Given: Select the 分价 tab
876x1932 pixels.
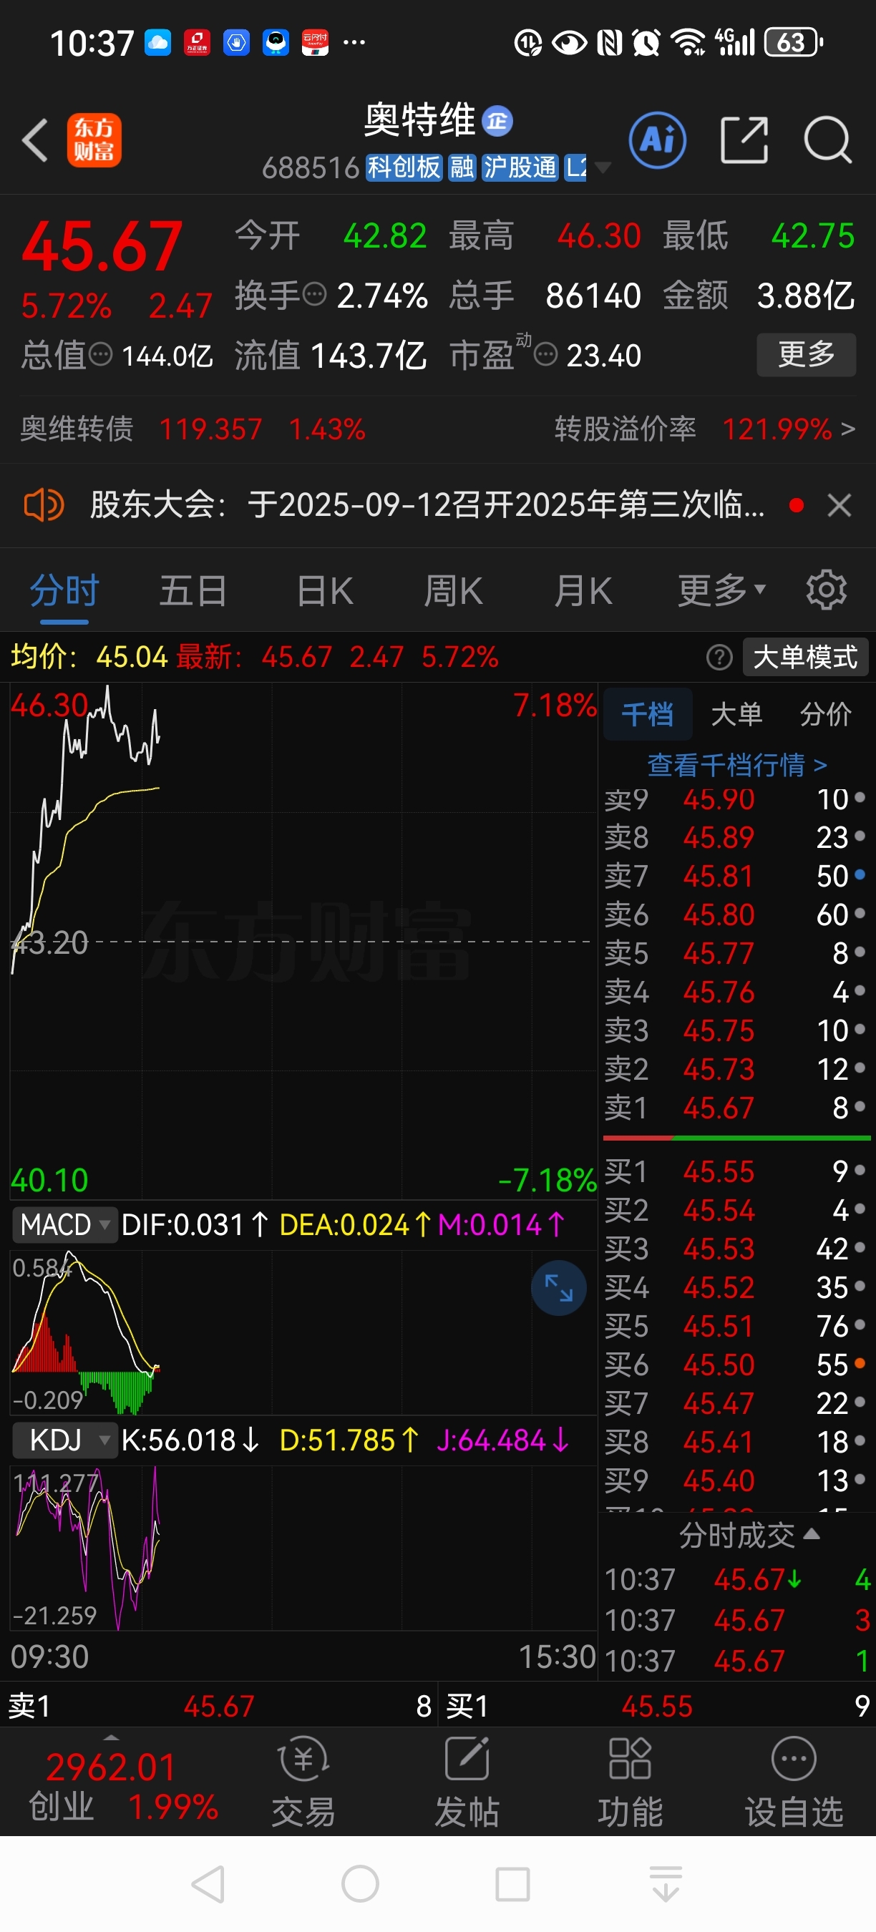Looking at the screenshot, I should pos(825,714).
